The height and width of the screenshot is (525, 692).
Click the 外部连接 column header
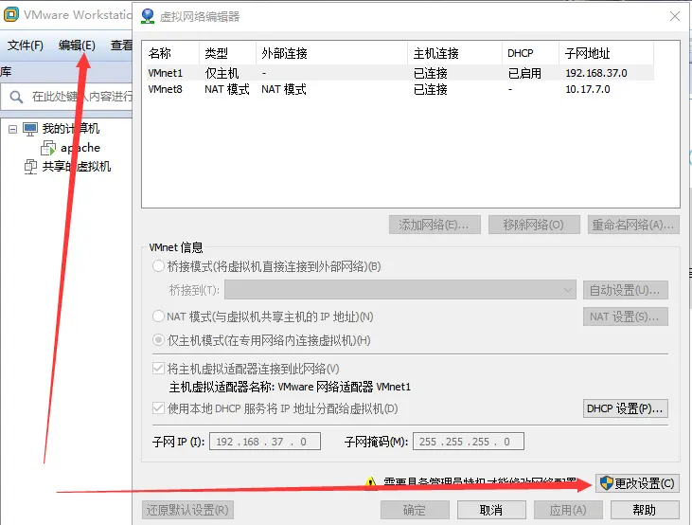click(284, 53)
